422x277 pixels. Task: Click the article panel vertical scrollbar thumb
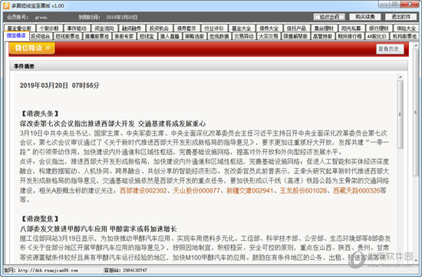[401, 114]
